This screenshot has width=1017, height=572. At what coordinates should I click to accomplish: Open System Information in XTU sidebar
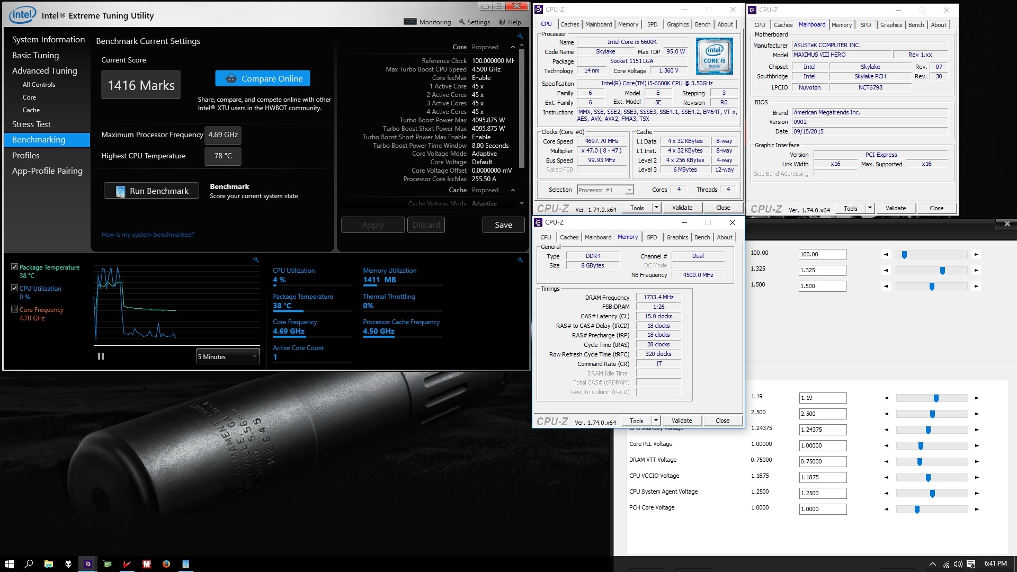pos(48,39)
